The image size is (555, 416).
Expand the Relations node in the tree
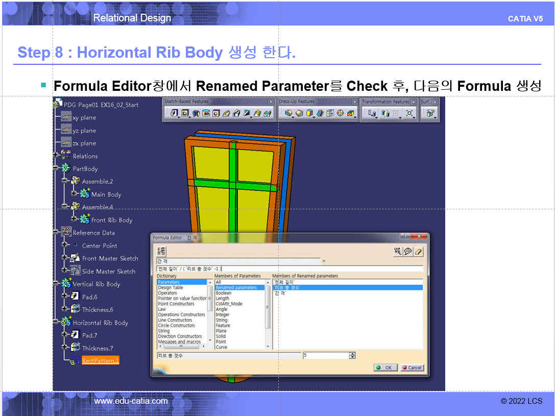(x=56, y=156)
